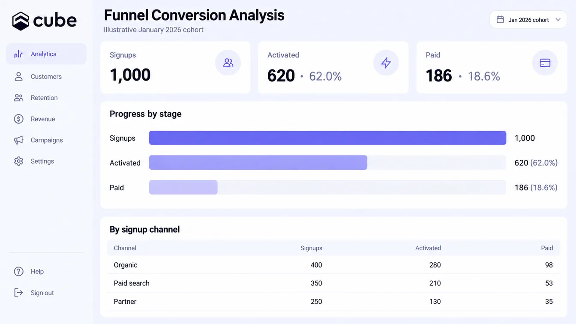Viewport: 576px width, 324px height.
Task: Select the Partner channel row name
Action: 125,301
